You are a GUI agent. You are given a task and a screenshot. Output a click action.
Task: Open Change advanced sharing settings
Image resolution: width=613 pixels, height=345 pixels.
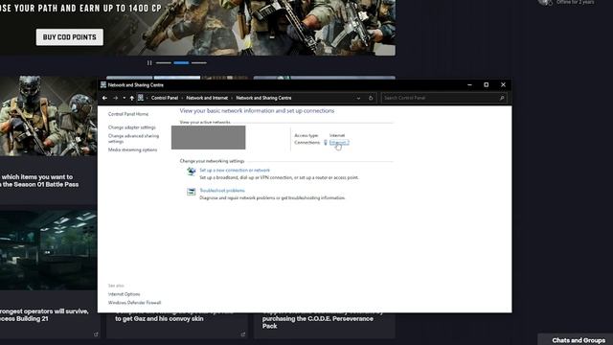(133, 138)
